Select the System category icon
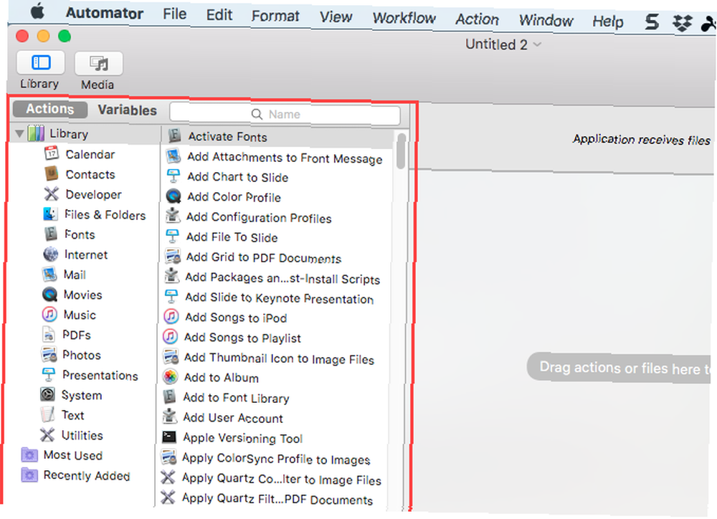The height and width of the screenshot is (519, 717). coord(47,394)
